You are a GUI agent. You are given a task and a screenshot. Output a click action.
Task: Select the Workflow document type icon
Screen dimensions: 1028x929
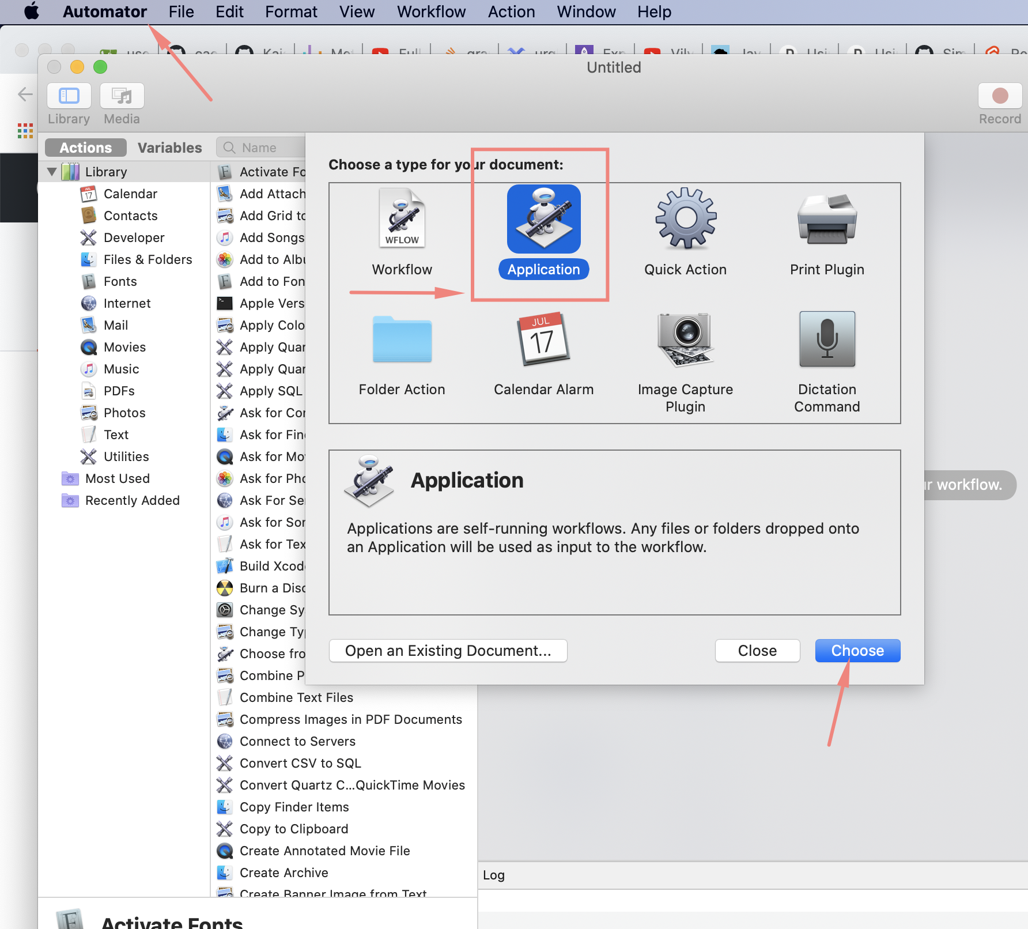[402, 218]
